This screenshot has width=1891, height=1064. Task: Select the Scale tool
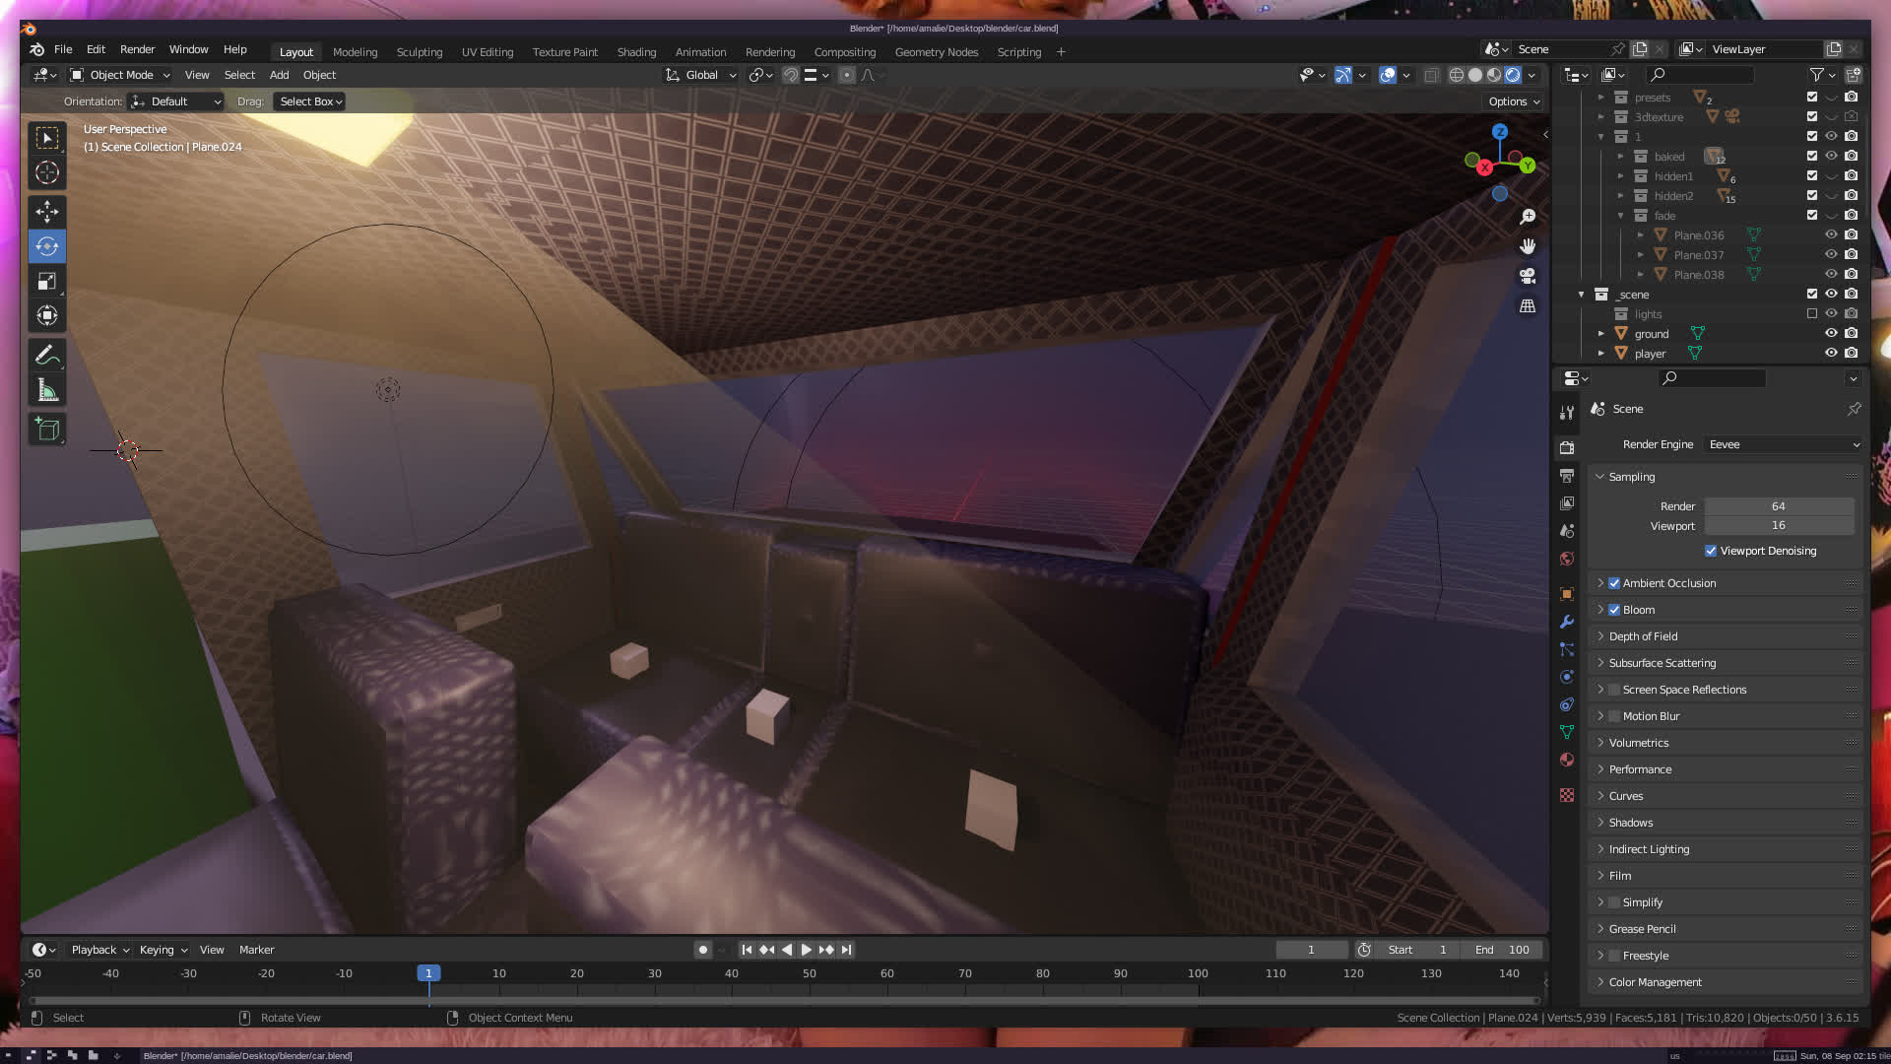pyautogui.click(x=46, y=282)
